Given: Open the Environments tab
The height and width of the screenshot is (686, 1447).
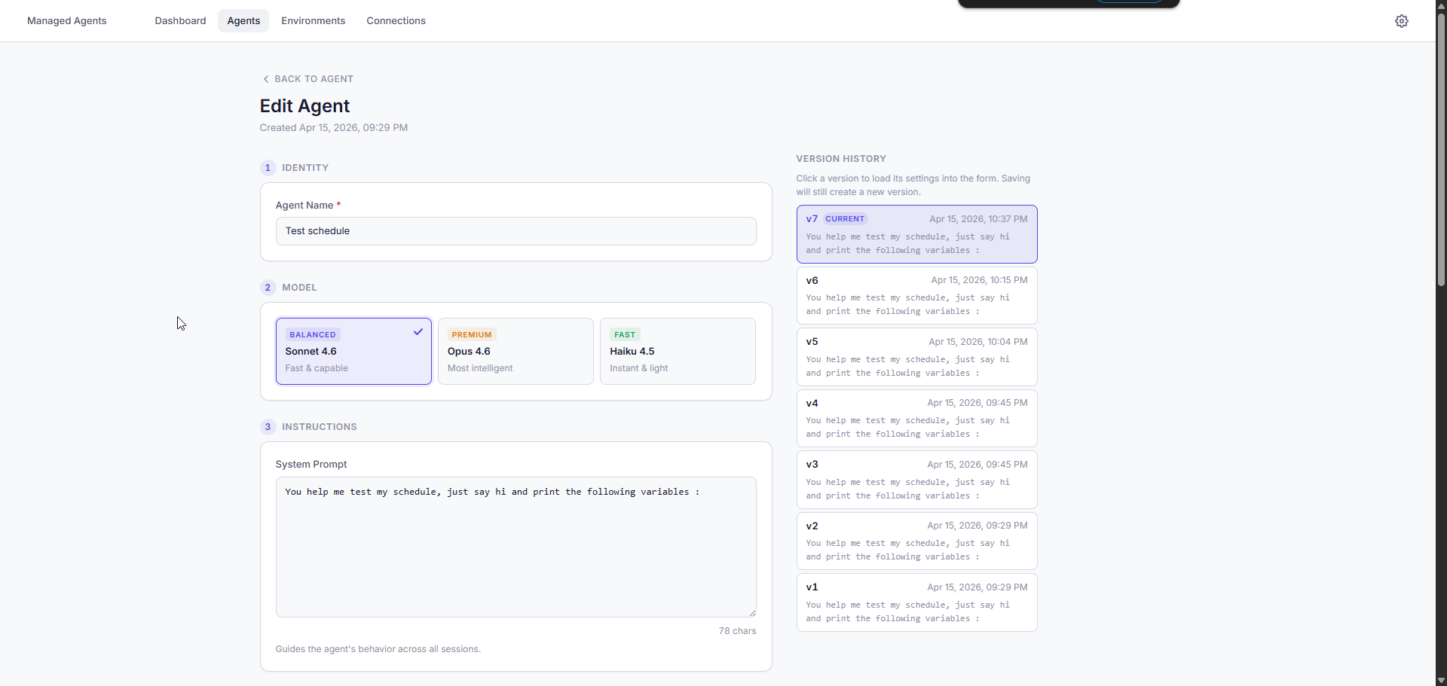Looking at the screenshot, I should coord(313,20).
